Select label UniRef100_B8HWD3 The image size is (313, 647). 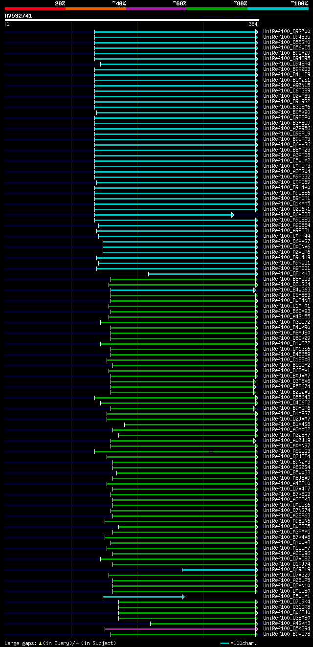click(287, 279)
